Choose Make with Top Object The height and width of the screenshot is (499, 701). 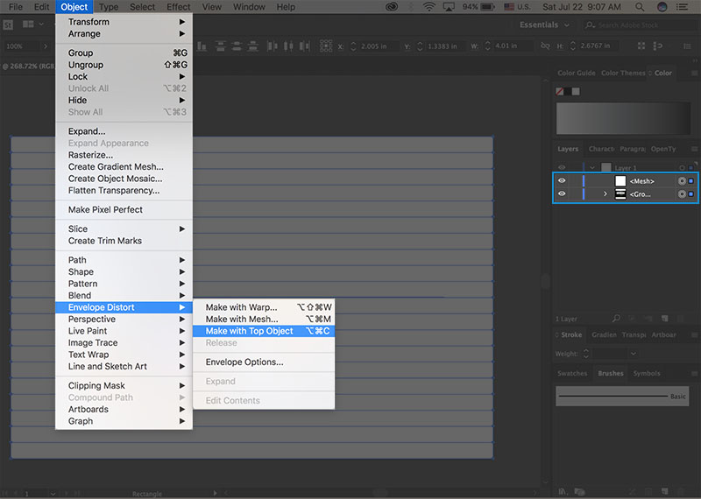pos(264,331)
